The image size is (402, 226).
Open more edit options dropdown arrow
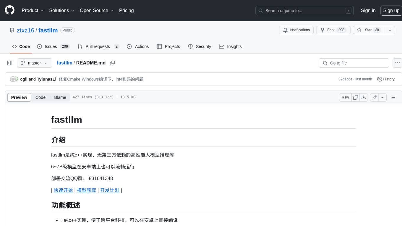(382, 97)
